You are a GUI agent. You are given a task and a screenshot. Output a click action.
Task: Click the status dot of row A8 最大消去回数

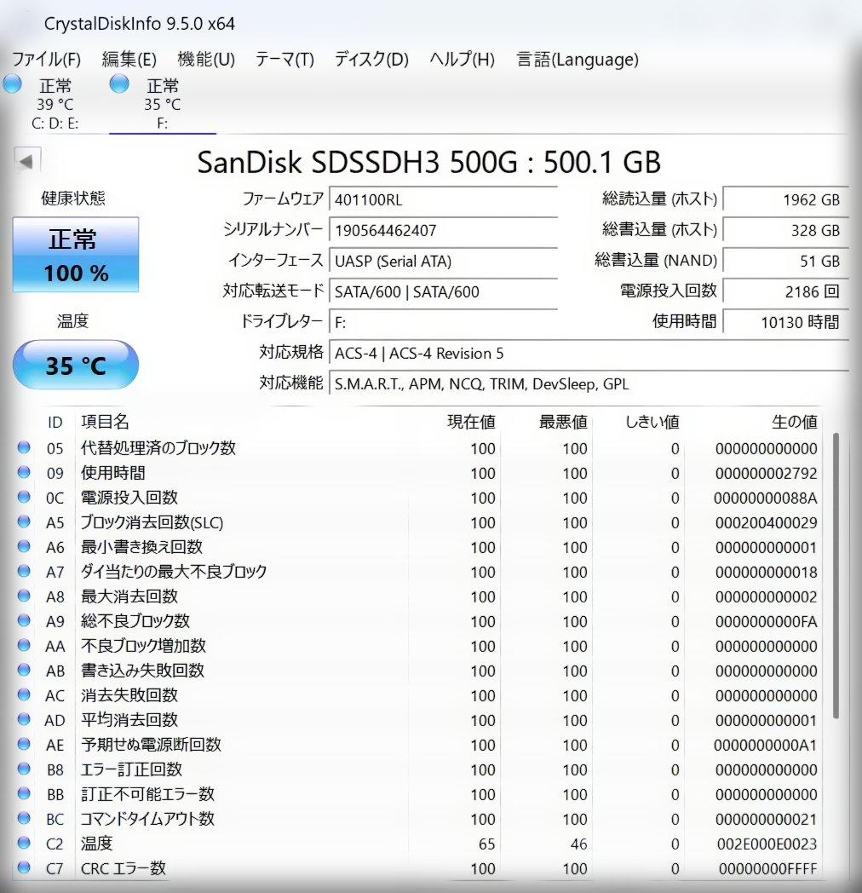[24, 595]
